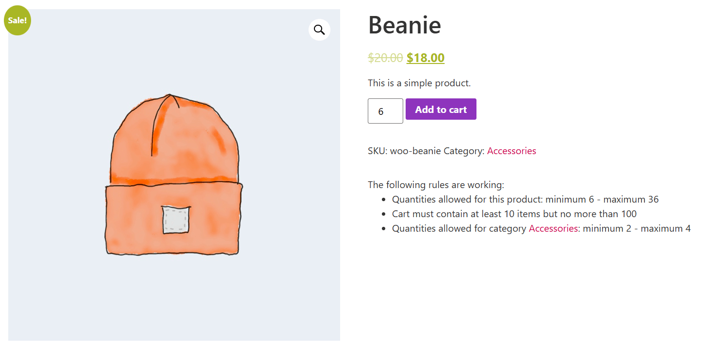Viewport: 705px width, 348px height.
Task: Focus the quantity input field
Action: click(x=385, y=111)
